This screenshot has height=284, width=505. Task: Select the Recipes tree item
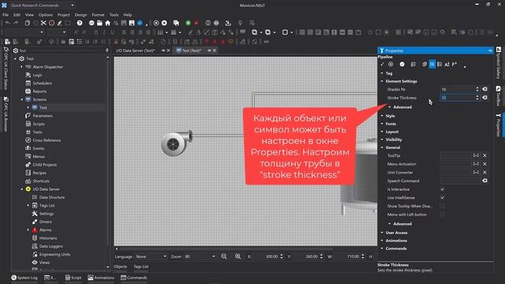point(39,173)
